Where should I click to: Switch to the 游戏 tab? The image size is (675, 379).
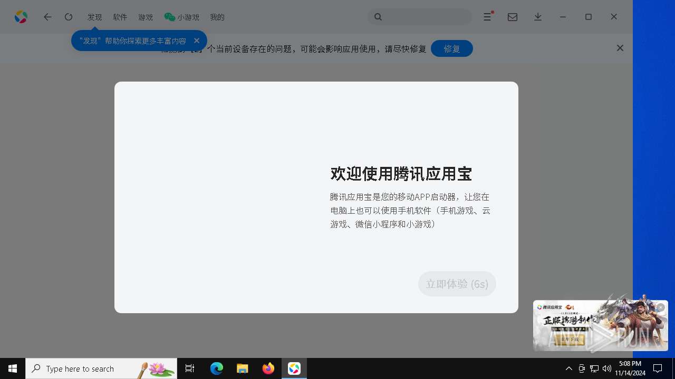(146, 17)
